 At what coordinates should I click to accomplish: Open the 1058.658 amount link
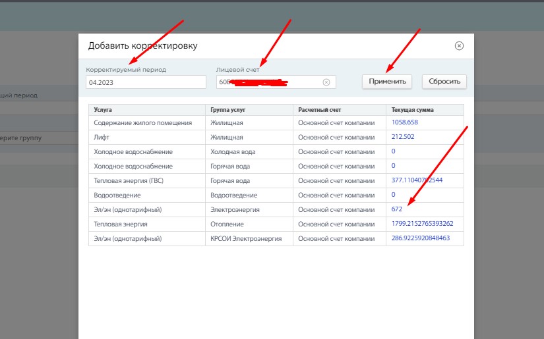point(404,122)
